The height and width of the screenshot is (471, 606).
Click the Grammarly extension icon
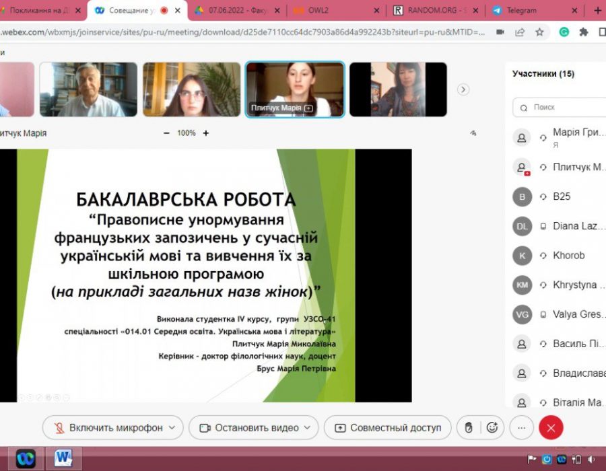[x=564, y=32]
